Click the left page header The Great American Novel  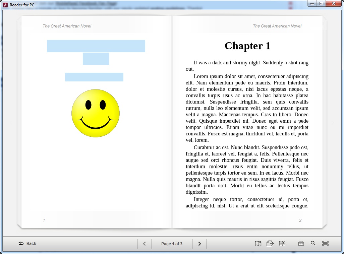tap(67, 26)
